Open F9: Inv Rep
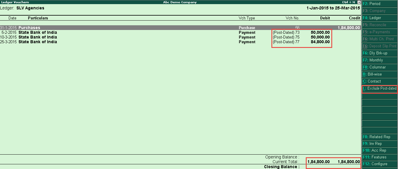The height and width of the screenshot is (169, 398). 380,144
